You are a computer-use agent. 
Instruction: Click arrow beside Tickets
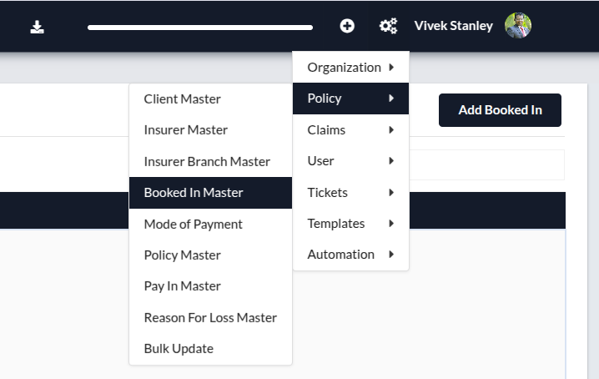(391, 192)
